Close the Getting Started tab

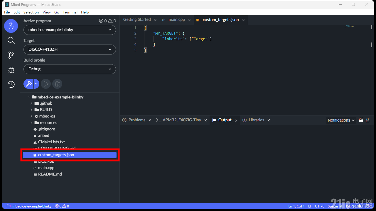point(155,20)
